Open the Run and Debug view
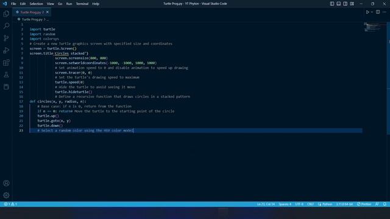Viewport: 390px width, 219px height. coord(6,50)
